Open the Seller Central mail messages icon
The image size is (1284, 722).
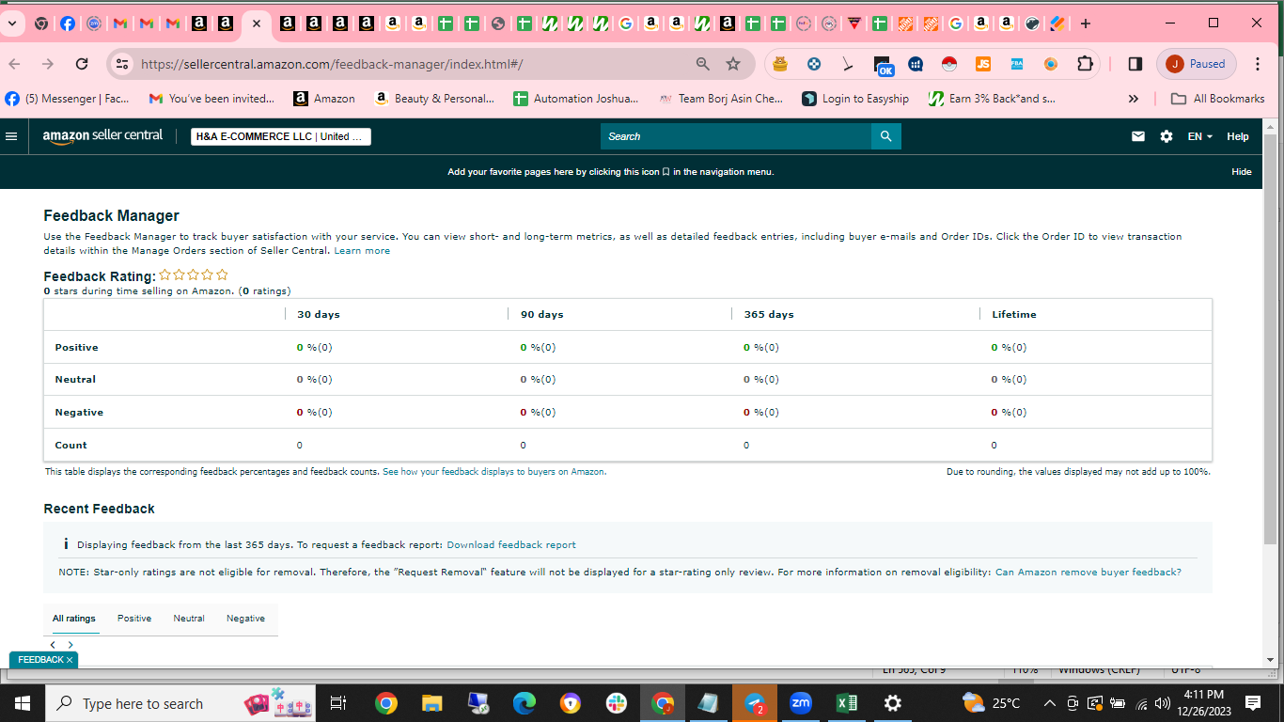click(1138, 136)
